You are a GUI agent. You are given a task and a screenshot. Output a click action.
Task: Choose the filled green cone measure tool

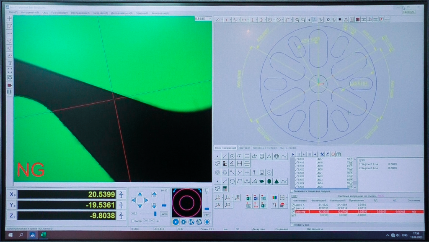click(x=277, y=181)
